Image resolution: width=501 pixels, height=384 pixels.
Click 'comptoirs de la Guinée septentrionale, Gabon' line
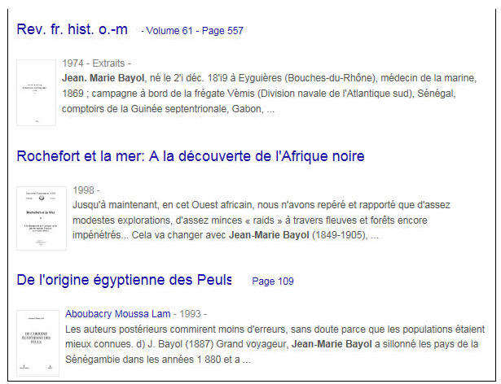[168, 109]
